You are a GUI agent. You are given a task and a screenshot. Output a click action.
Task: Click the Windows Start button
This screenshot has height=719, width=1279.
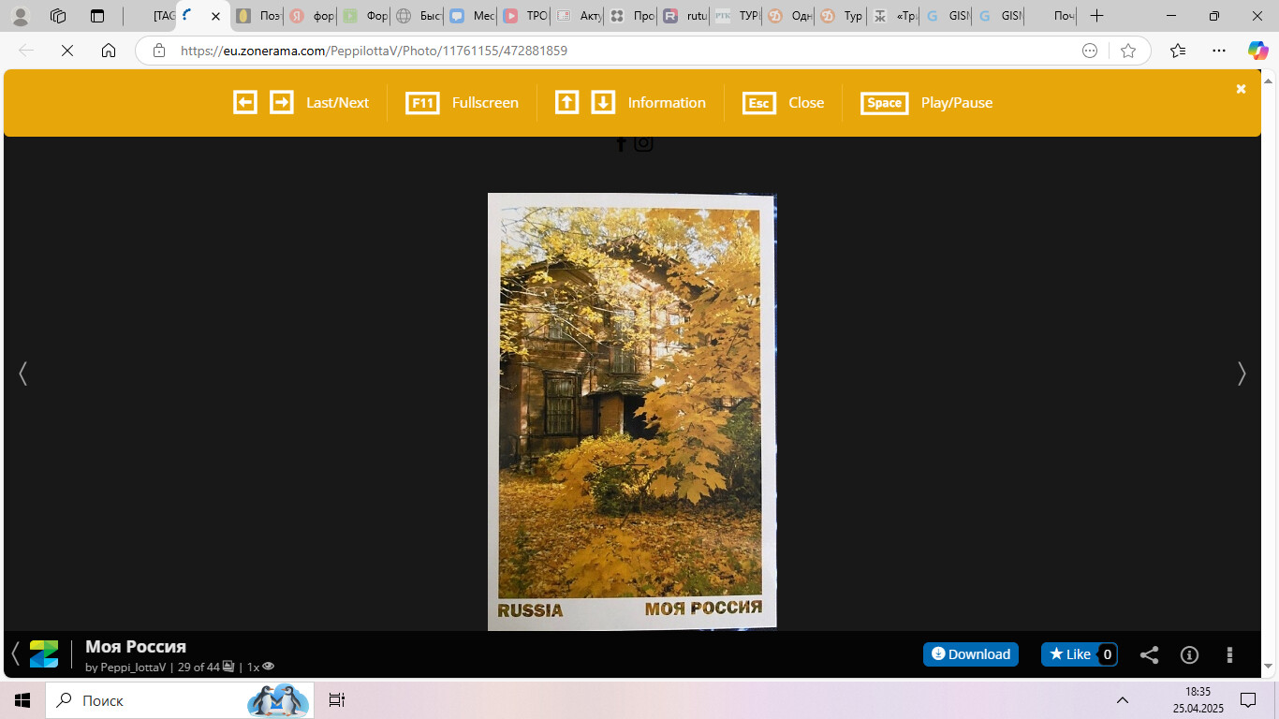coord(22,700)
